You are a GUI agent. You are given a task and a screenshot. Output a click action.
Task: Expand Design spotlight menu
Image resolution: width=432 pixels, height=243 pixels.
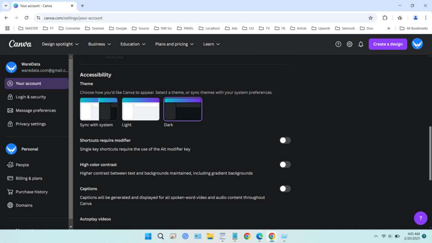coord(60,44)
